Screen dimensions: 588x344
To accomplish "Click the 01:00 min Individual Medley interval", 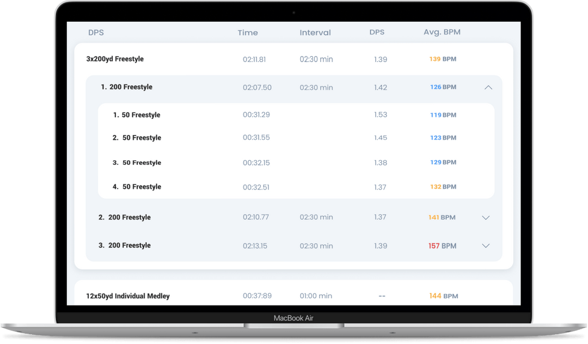I will [316, 296].
